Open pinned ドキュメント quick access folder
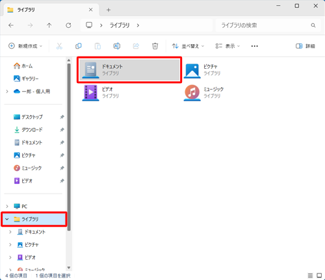The image size is (325, 280). 28,142
